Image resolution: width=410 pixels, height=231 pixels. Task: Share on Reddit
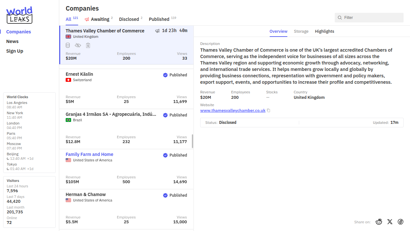(x=379, y=222)
